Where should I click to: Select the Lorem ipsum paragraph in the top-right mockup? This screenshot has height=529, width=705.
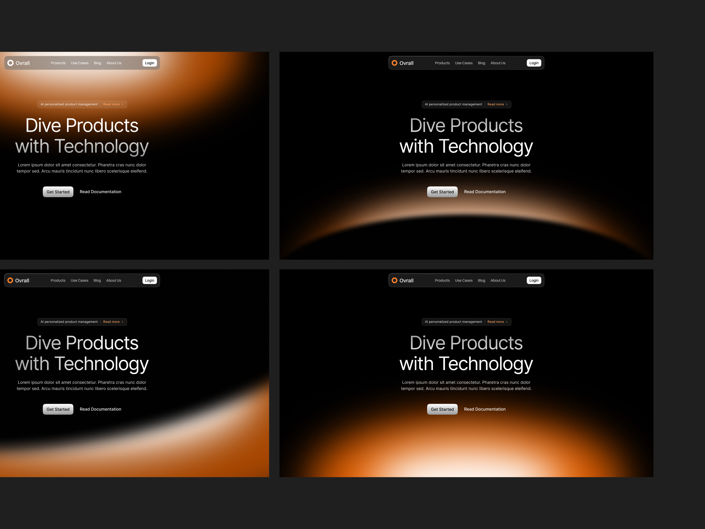tap(466, 168)
